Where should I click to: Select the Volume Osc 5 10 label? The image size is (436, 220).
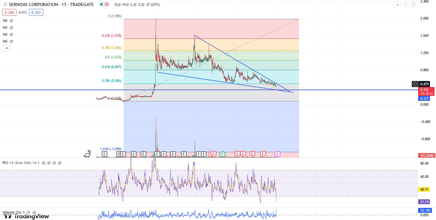click(17, 213)
